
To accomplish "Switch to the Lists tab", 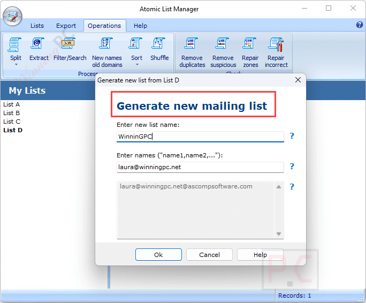I will click(x=37, y=26).
